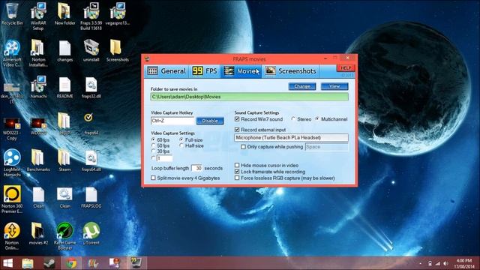480x270 pixels.
Task: Select the Benchmarks folder icon
Action: [x=38, y=160]
